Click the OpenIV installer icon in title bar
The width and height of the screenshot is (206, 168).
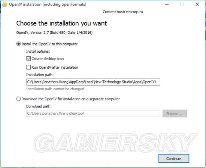coord(4,5)
